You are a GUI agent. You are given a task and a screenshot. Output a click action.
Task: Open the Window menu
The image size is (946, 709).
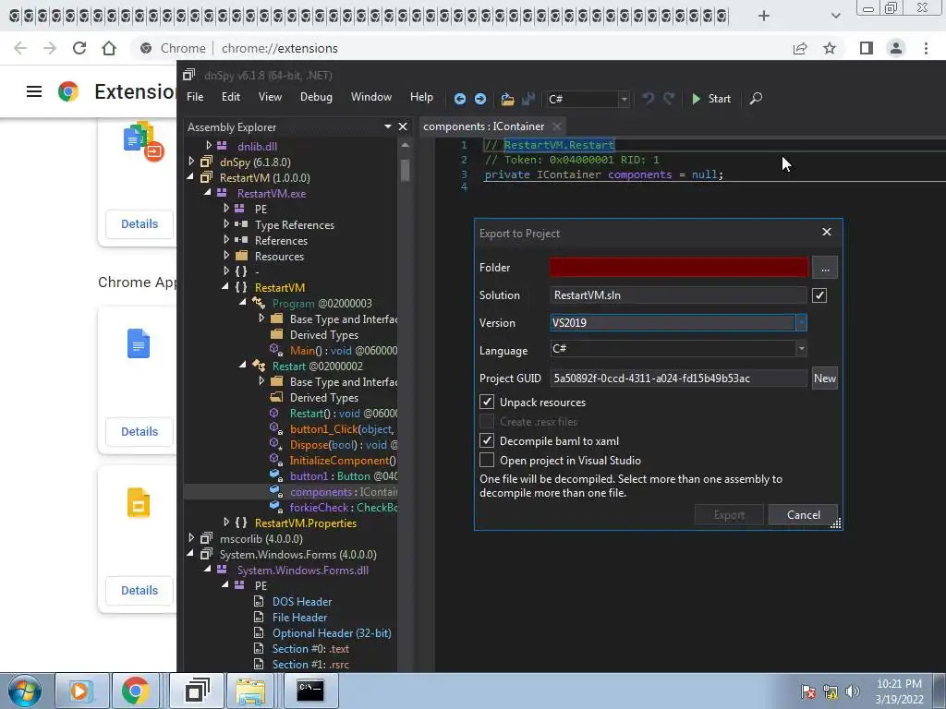tap(371, 97)
